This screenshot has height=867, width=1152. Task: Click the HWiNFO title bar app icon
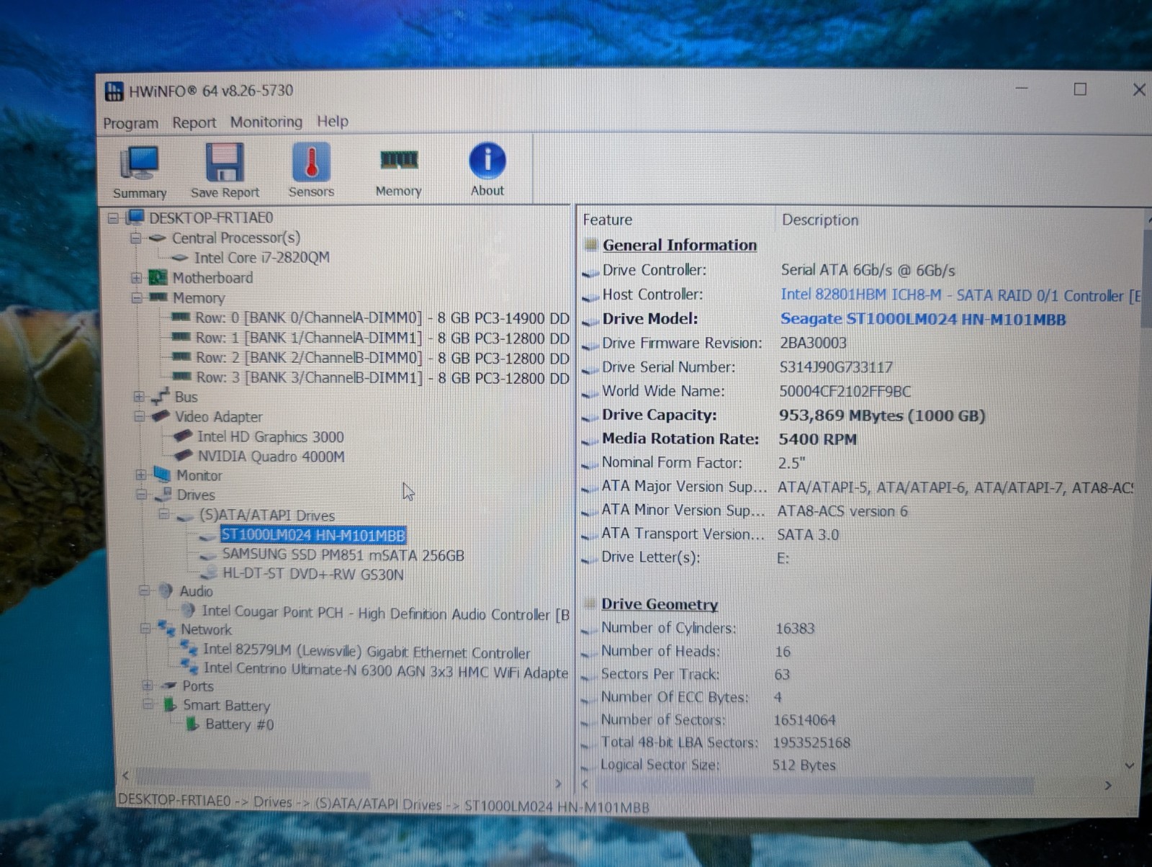(x=114, y=91)
